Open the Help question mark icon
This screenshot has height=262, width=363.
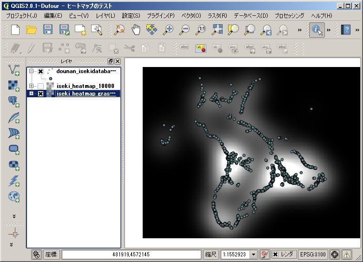coord(346,30)
